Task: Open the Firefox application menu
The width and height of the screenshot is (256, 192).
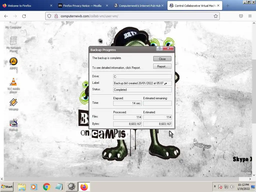Action: [x=250, y=16]
